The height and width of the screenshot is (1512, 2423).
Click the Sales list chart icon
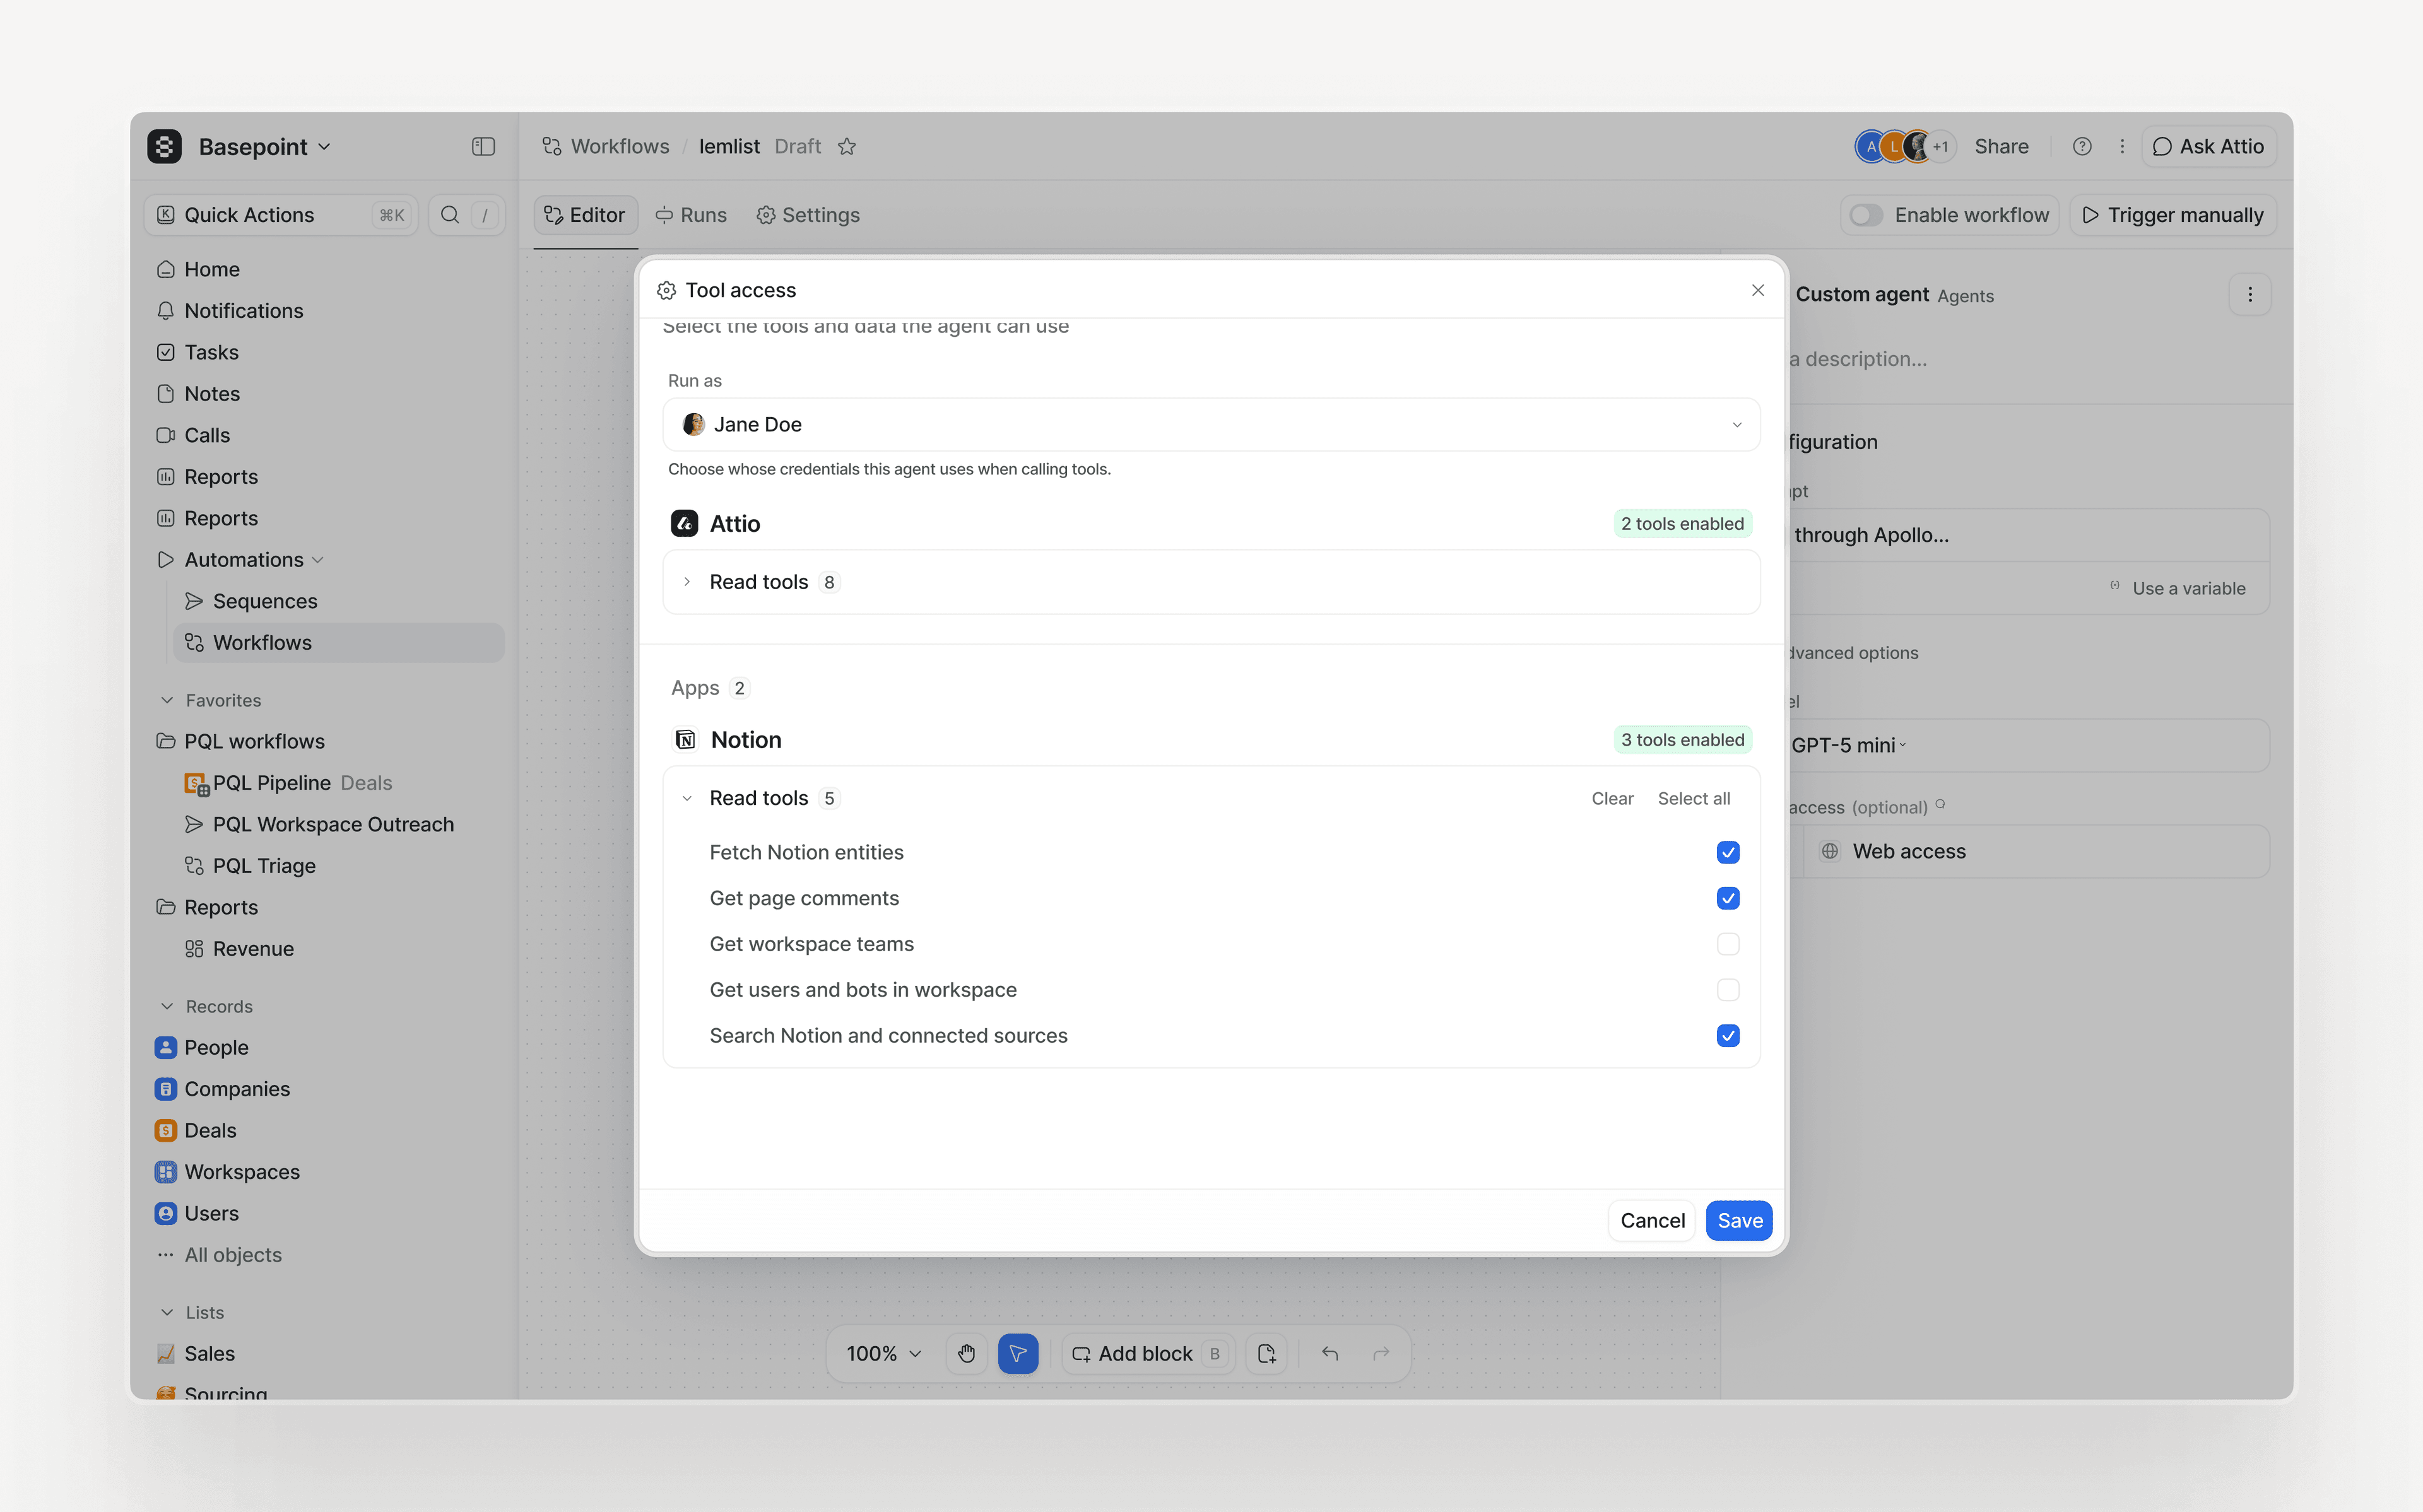166,1353
